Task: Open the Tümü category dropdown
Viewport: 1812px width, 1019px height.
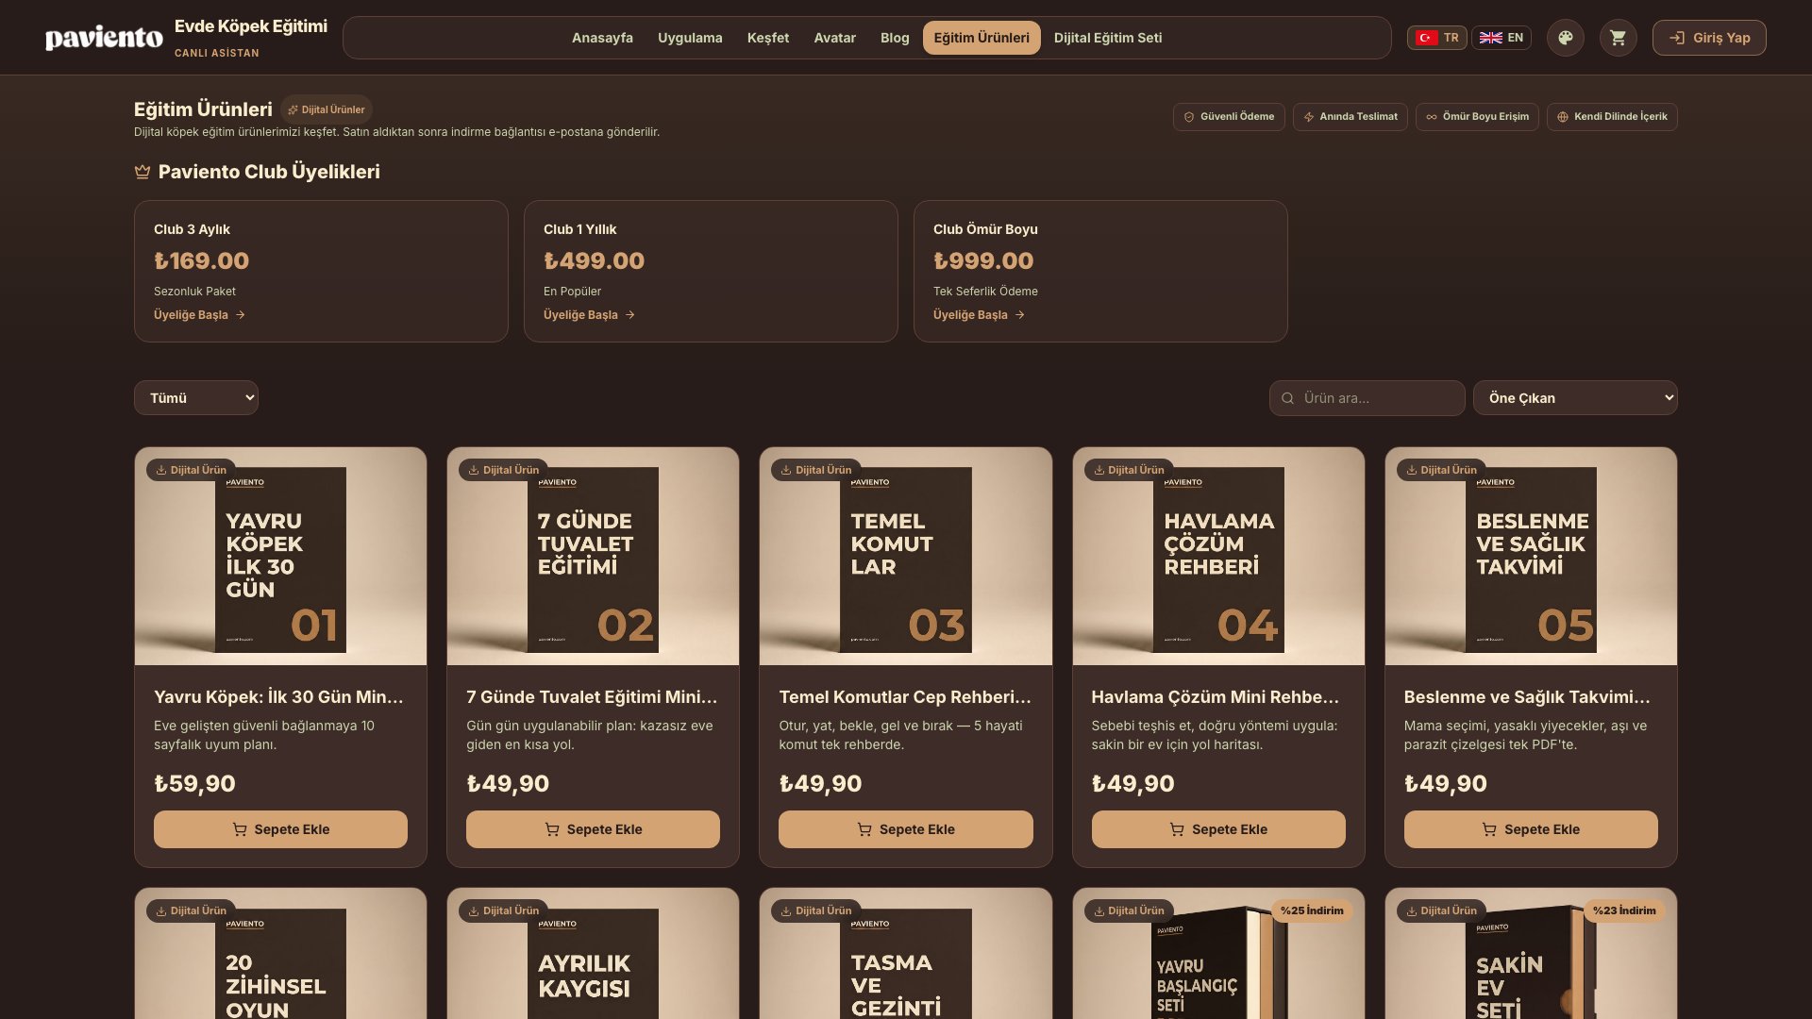Action: click(196, 398)
